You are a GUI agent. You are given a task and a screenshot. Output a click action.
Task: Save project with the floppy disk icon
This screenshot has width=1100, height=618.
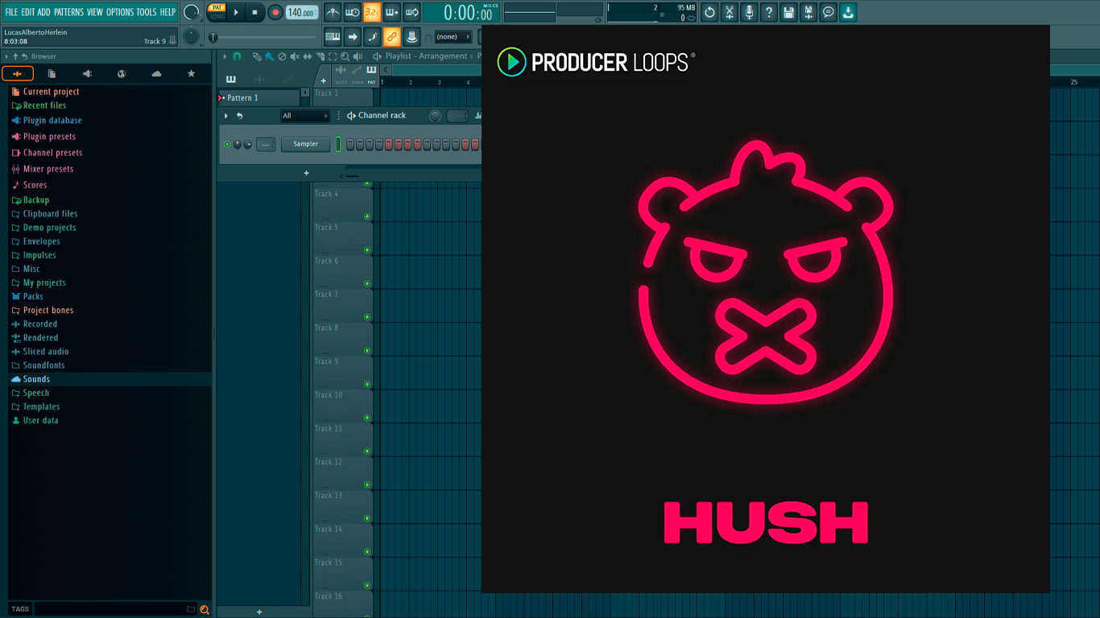pos(788,12)
